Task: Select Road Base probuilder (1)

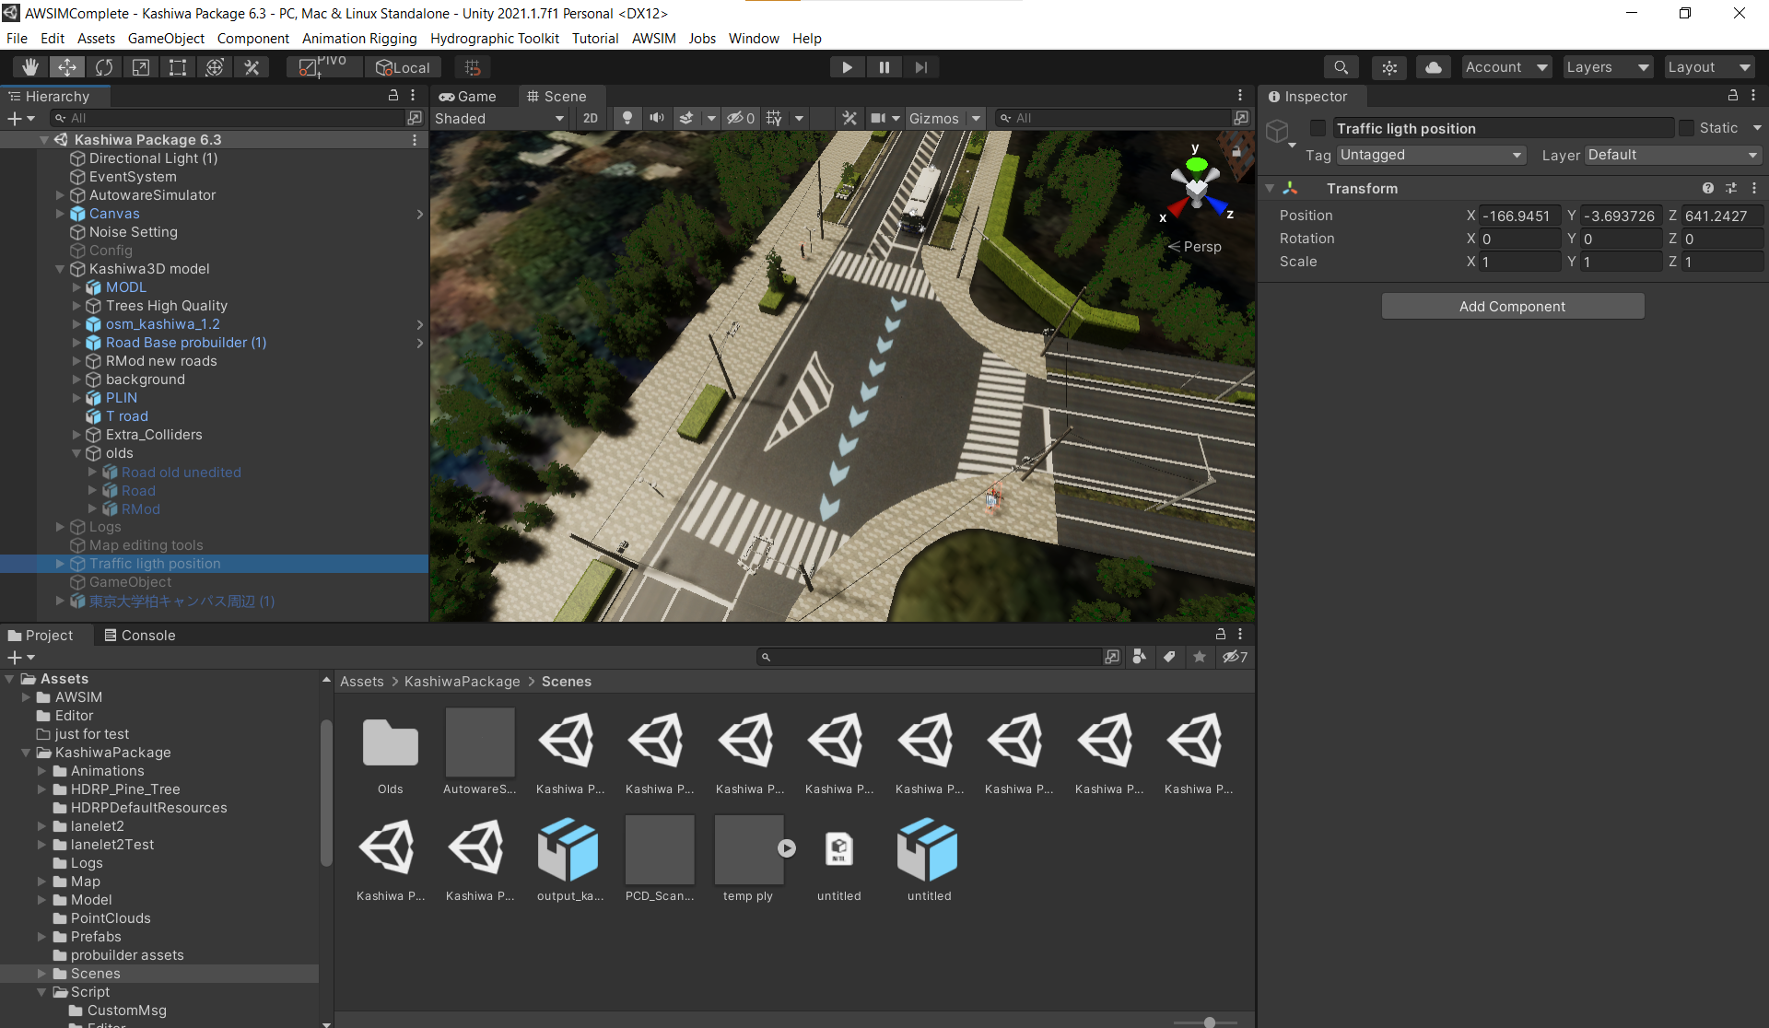Action: pyautogui.click(x=185, y=343)
